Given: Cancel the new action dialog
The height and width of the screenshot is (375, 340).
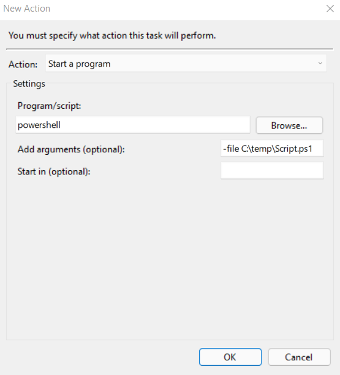Looking at the screenshot, I should (x=299, y=357).
